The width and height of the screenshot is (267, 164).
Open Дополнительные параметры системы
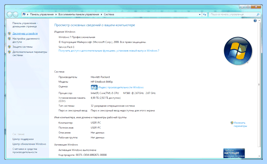(x=30, y=54)
